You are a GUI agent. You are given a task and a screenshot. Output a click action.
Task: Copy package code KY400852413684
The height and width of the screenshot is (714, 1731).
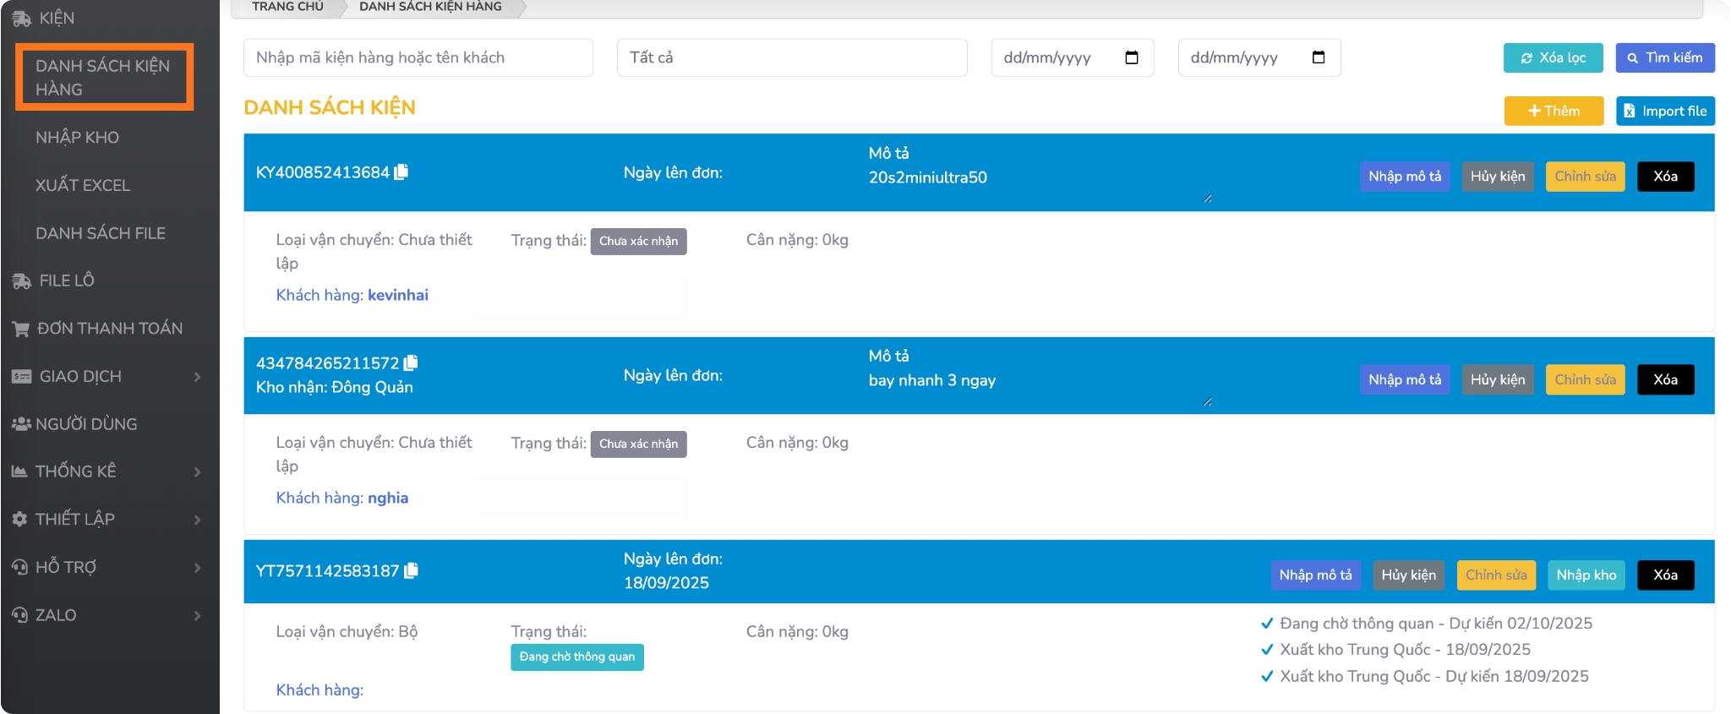(401, 172)
